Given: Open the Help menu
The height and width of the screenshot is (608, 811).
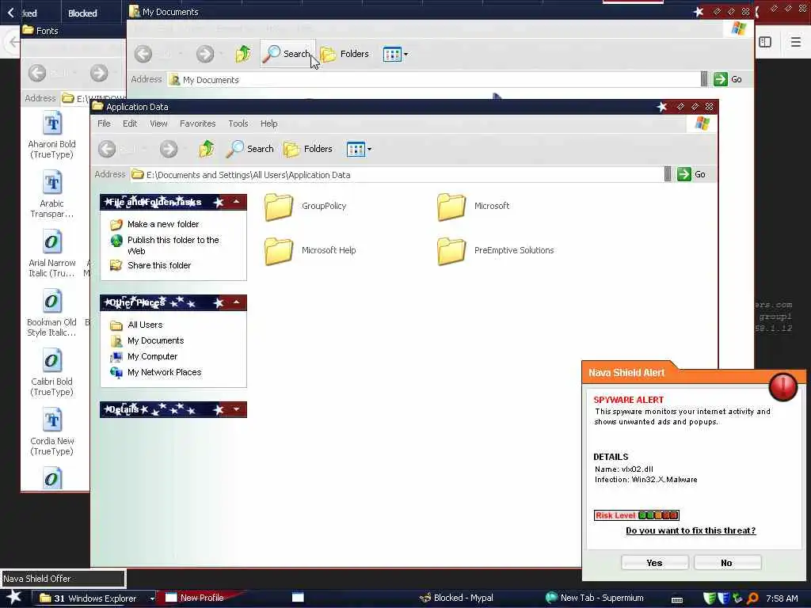Looking at the screenshot, I should pyautogui.click(x=269, y=123).
